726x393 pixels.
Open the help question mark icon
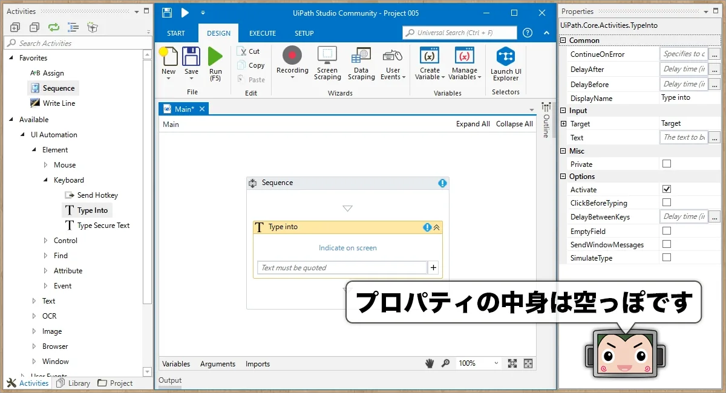(x=528, y=33)
